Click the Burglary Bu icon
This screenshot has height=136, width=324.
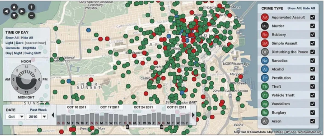(265, 113)
